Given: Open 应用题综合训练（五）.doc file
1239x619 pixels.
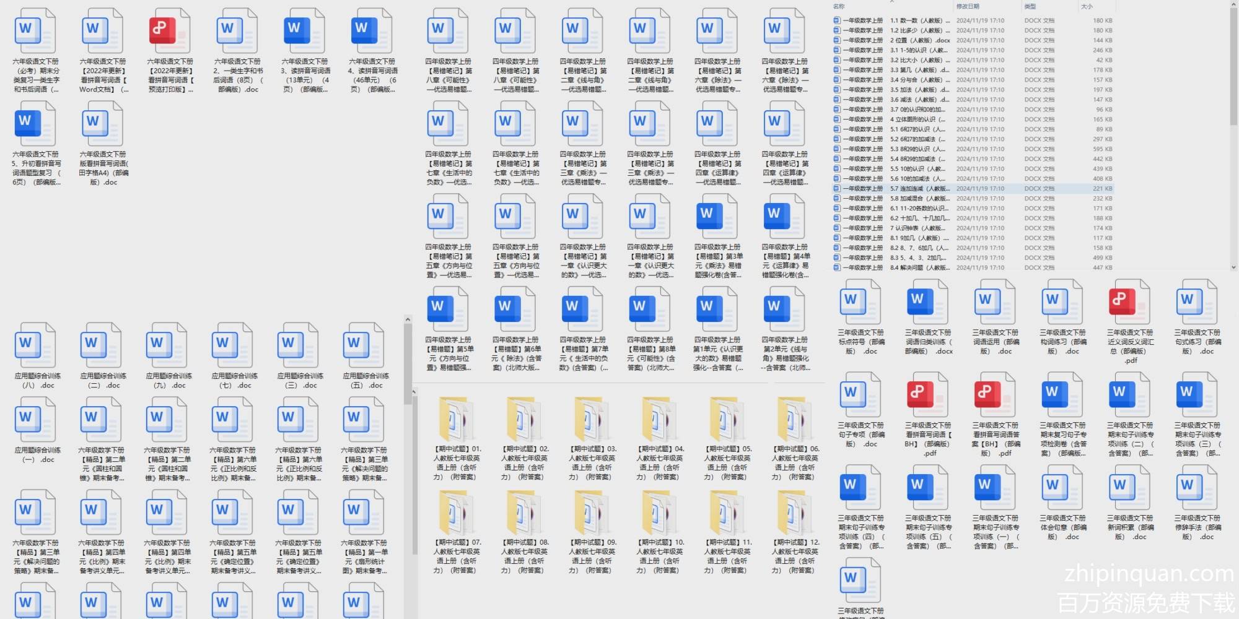Looking at the screenshot, I should 366,347.
